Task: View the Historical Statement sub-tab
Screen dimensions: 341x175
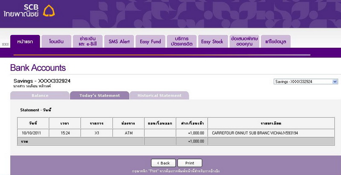Action: tap(159, 95)
